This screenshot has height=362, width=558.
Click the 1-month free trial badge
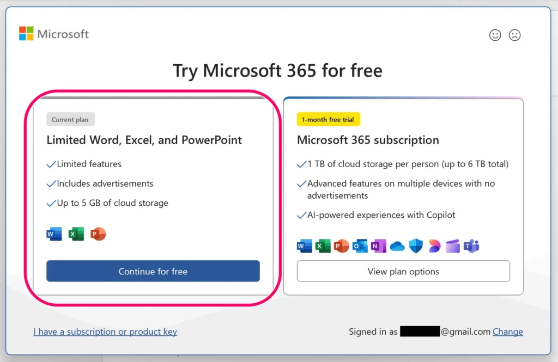[328, 119]
